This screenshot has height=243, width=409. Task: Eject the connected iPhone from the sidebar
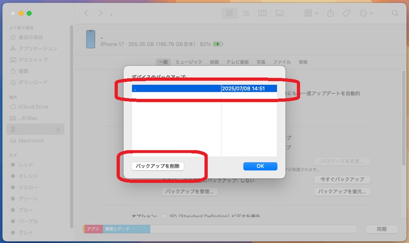(58, 129)
